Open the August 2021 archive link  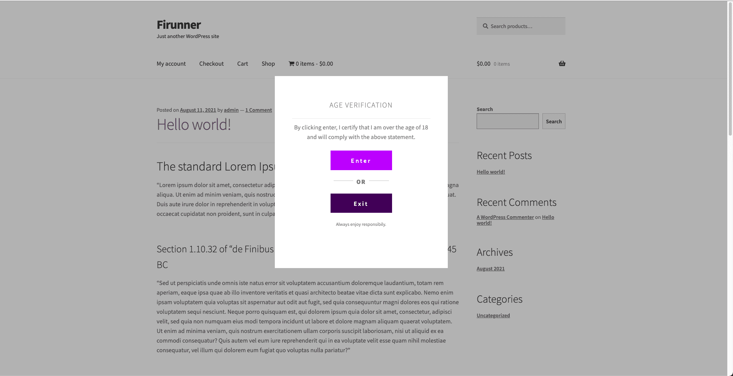tap(490, 268)
